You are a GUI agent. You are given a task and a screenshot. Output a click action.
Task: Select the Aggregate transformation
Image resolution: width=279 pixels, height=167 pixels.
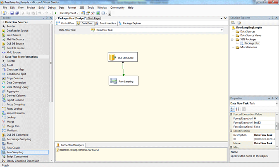(x=13, y=92)
